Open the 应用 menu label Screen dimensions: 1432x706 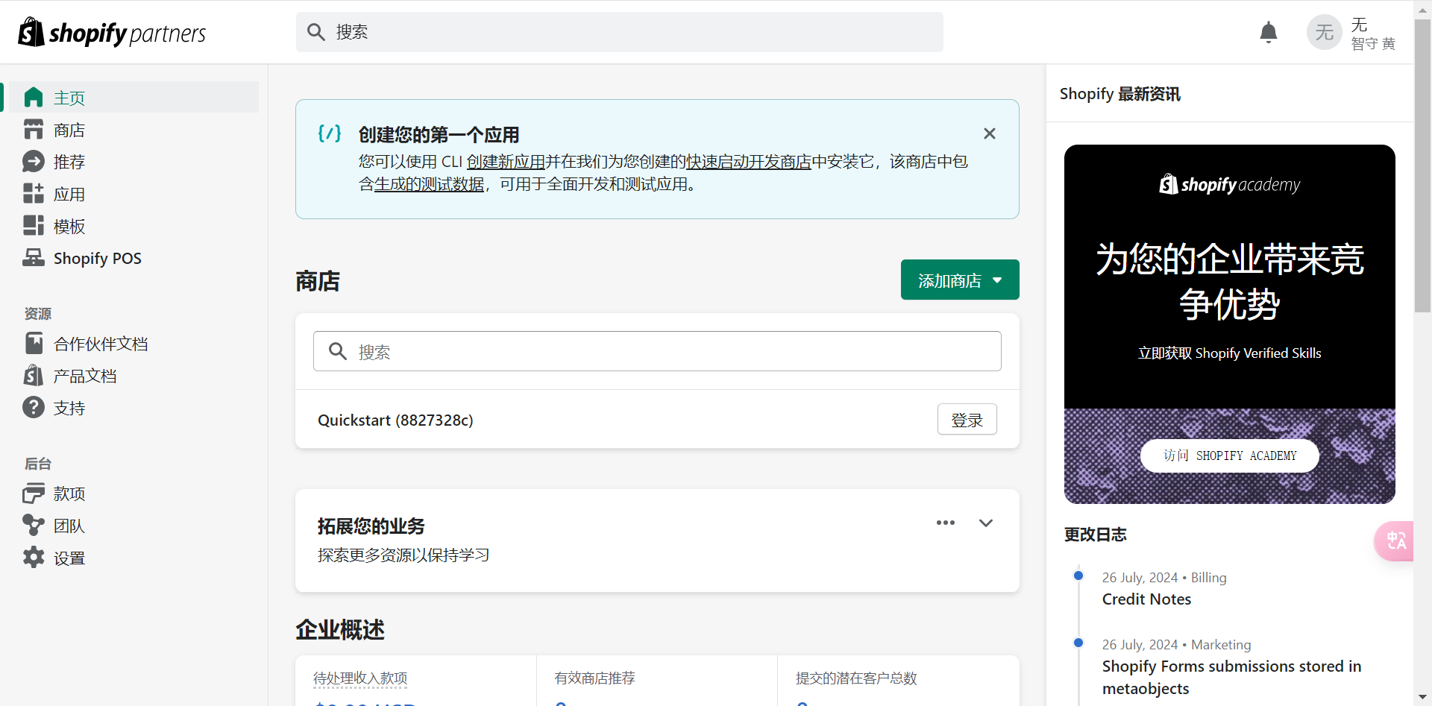tap(69, 194)
